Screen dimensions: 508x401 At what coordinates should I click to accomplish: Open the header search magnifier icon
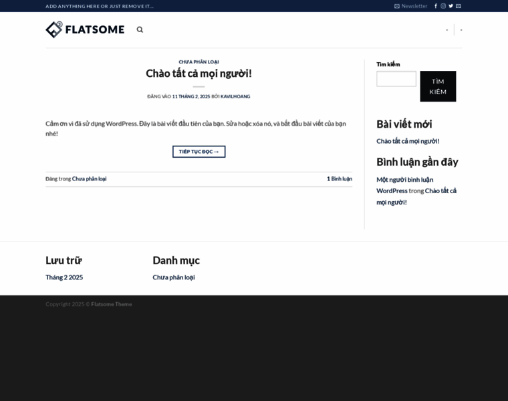coord(140,29)
